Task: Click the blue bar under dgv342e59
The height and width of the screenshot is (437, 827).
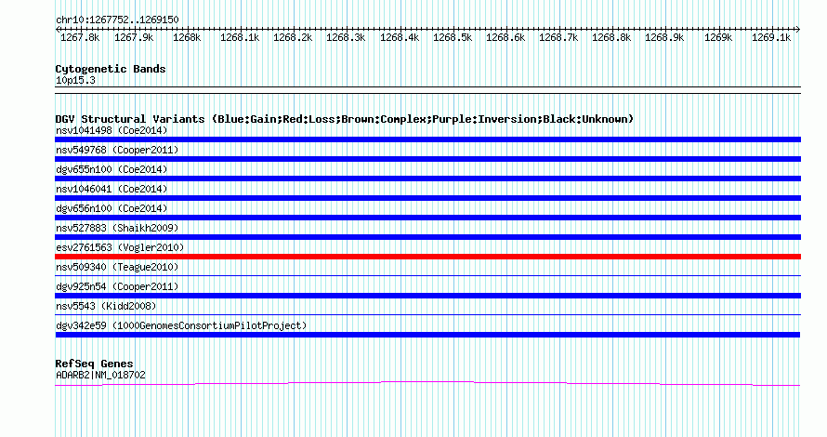Action: click(x=427, y=335)
